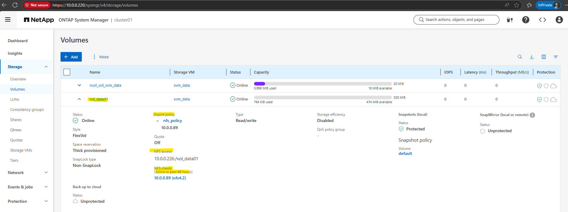Add page to favorites with star icon
568x212 pixels.
[516, 5]
